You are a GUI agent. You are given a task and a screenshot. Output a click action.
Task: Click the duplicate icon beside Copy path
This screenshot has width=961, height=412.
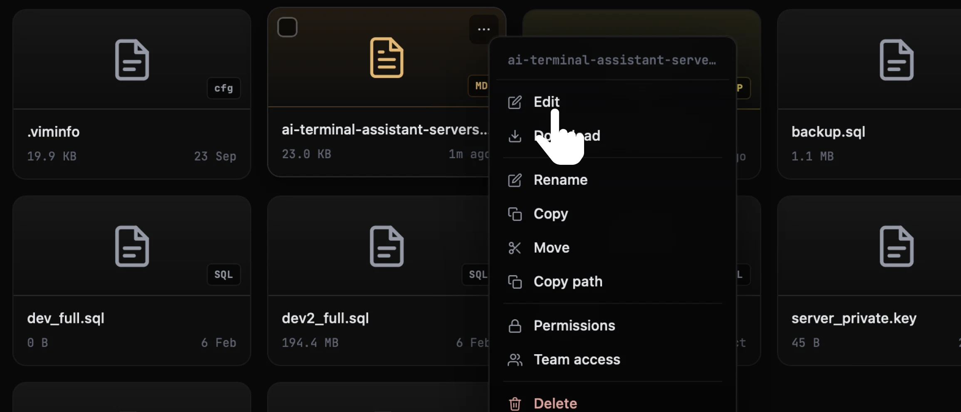[515, 282]
